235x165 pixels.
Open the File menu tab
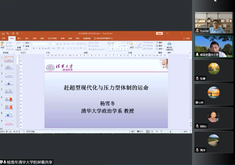[4, 38]
